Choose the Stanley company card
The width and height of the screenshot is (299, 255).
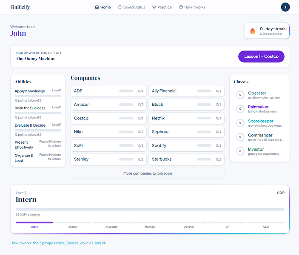pos(108,159)
